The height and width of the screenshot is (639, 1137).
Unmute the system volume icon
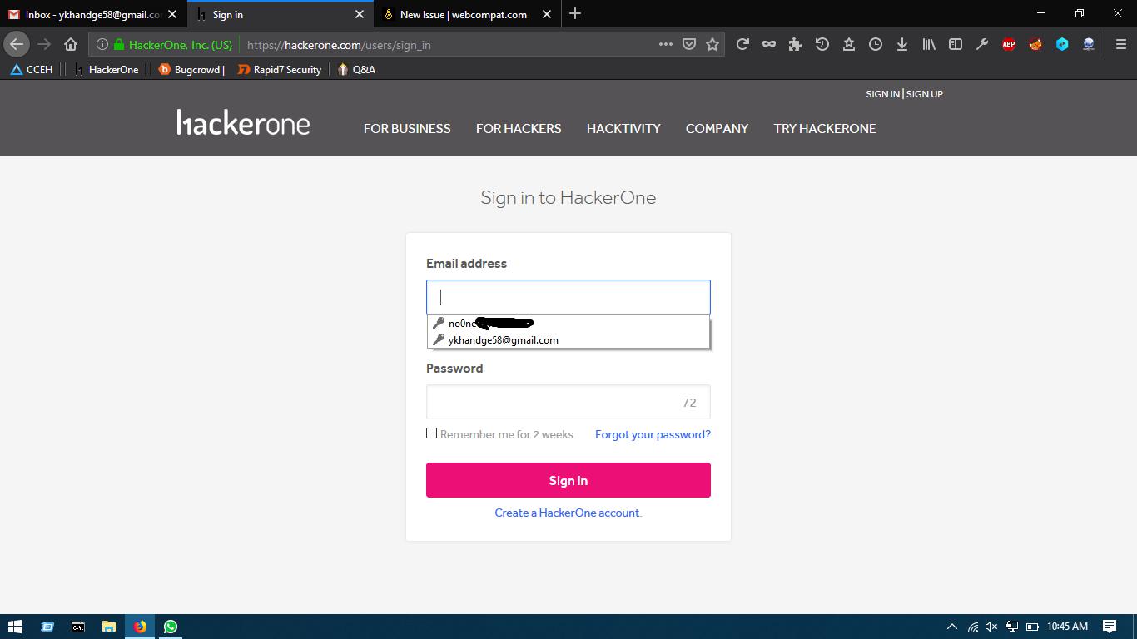pyautogui.click(x=991, y=626)
